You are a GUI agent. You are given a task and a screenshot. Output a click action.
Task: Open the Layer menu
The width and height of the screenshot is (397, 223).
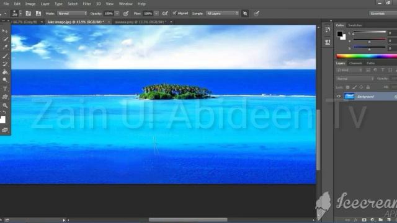coord(45,4)
